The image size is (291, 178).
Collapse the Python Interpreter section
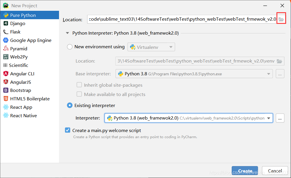pyautogui.click(x=67, y=33)
